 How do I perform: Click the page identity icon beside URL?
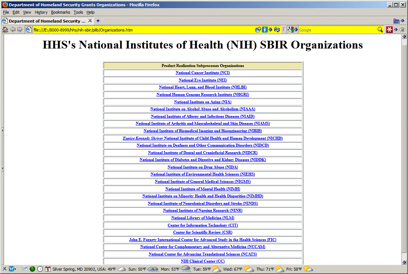[x=28, y=30]
